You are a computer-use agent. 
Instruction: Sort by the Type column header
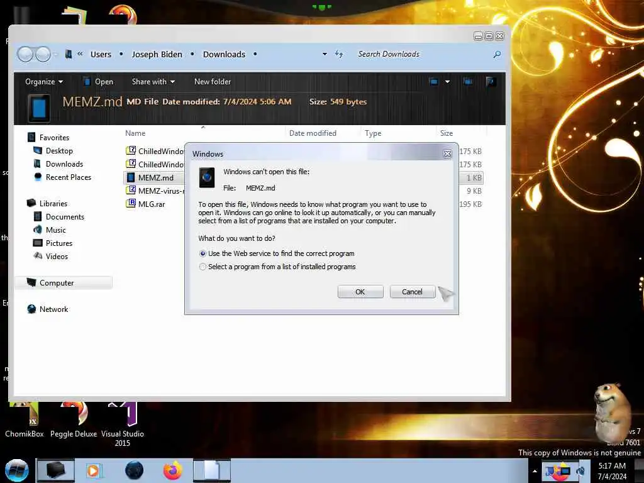[373, 133]
